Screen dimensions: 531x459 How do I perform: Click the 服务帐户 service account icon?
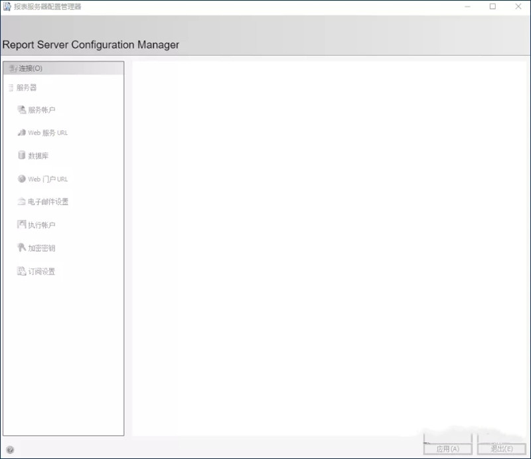22,110
